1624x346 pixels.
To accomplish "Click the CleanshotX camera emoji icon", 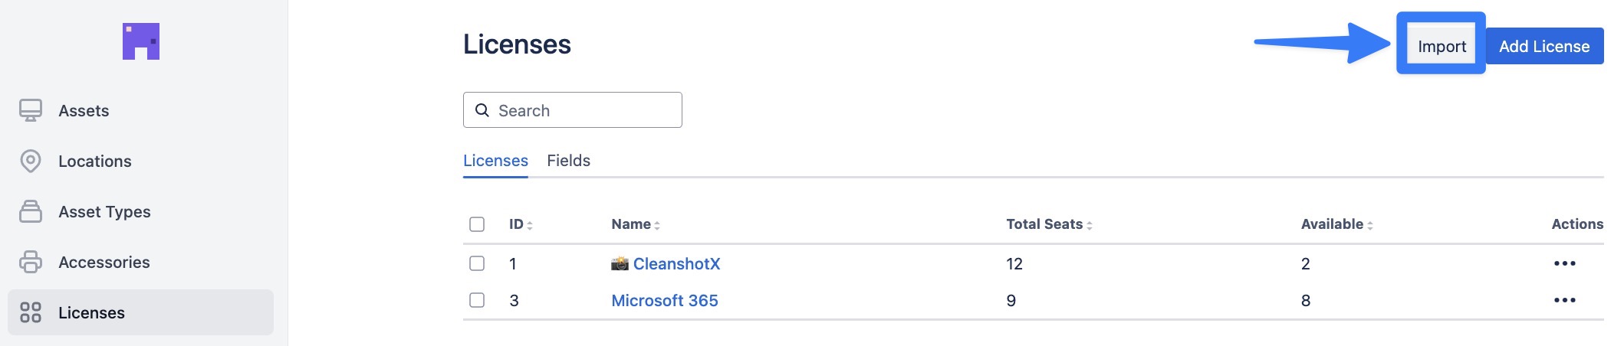I will (620, 263).
